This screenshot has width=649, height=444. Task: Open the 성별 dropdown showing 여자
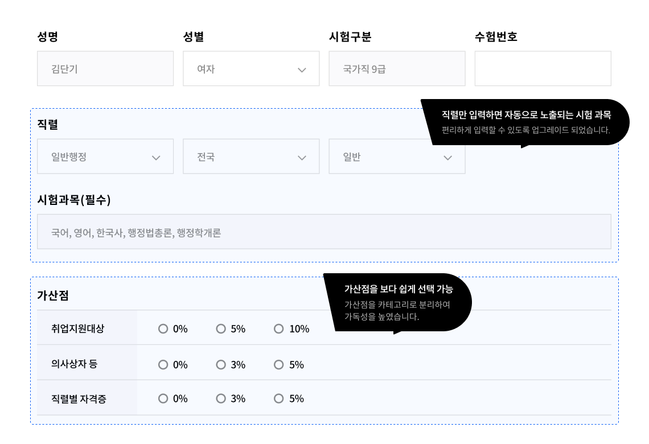(x=251, y=69)
